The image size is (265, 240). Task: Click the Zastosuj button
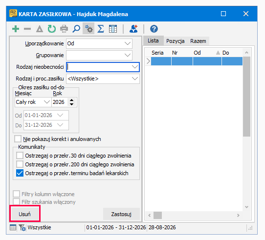[121, 214]
